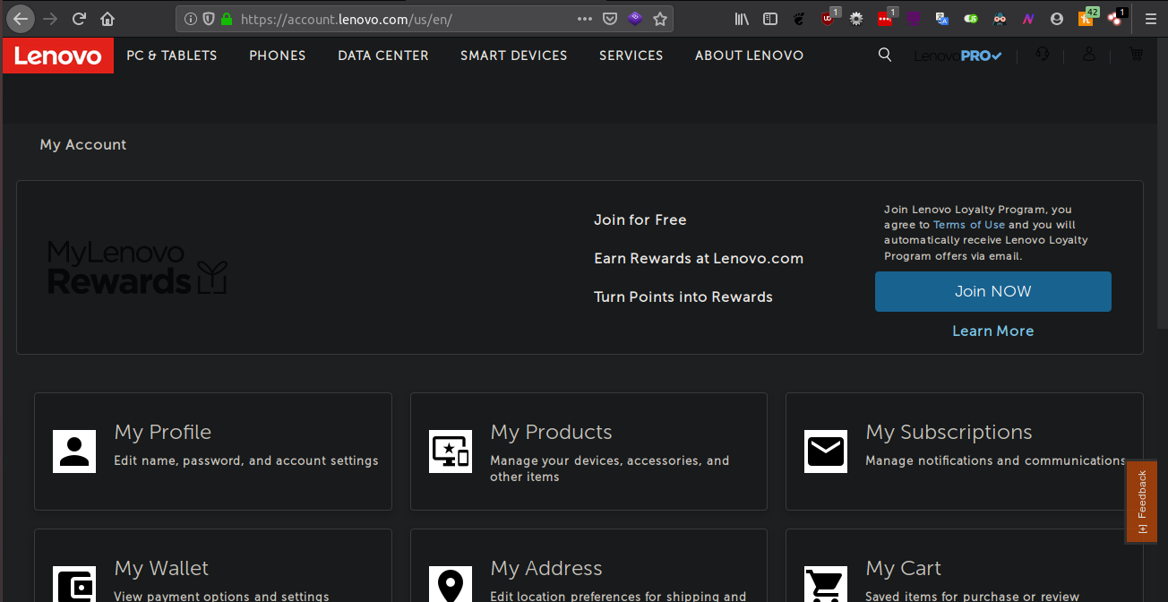Click the purple square extension icon
1168x602 pixels.
tap(914, 18)
